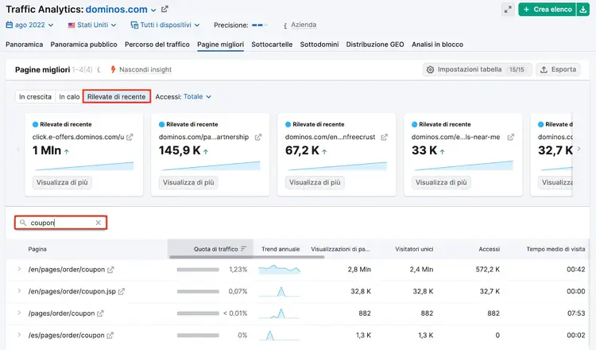Screen dimensions: 596x350
Task: Click the magnifier icon in search box
Action: point(23,223)
